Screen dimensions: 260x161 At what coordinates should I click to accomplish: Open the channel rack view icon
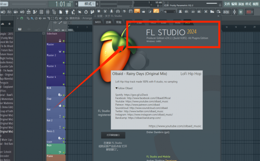coord(41,12)
